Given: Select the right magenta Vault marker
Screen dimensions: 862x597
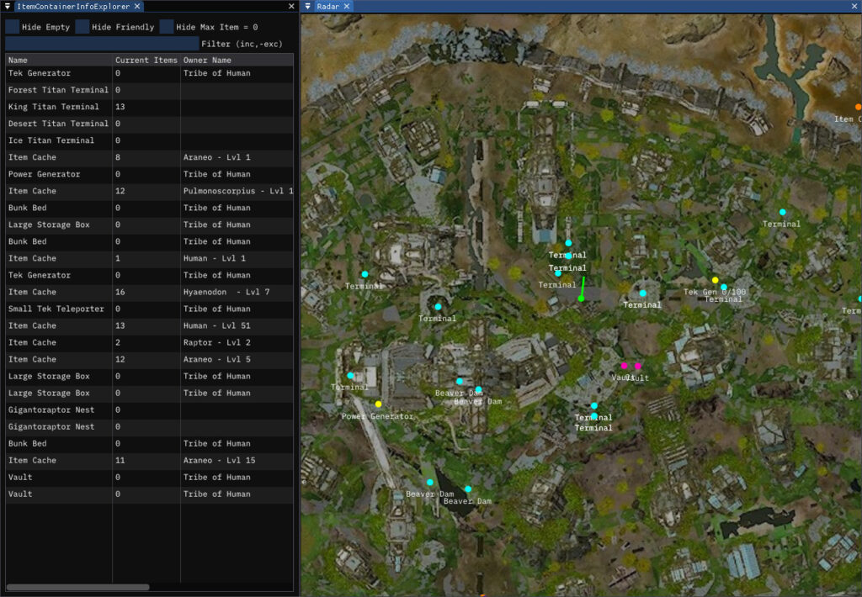Looking at the screenshot, I should pyautogui.click(x=638, y=366).
